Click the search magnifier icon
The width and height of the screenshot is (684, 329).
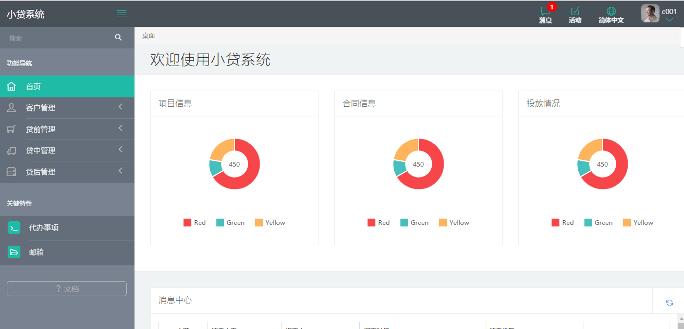118,37
